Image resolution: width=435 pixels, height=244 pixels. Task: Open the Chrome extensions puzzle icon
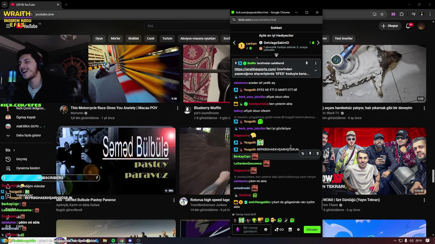(x=402, y=14)
